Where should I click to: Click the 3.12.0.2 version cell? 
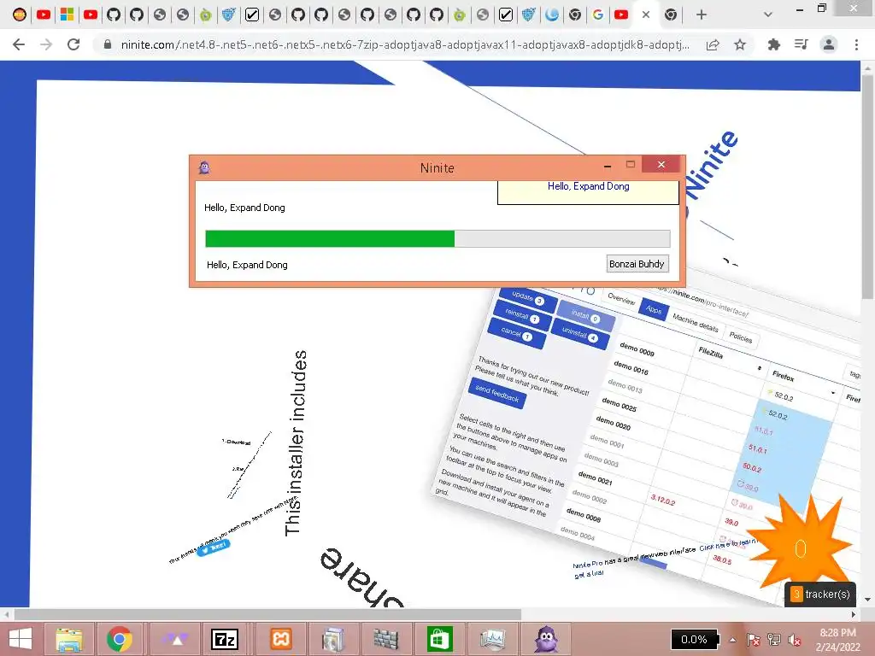pos(663,501)
